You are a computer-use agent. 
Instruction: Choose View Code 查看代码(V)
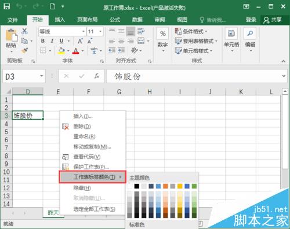93,157
